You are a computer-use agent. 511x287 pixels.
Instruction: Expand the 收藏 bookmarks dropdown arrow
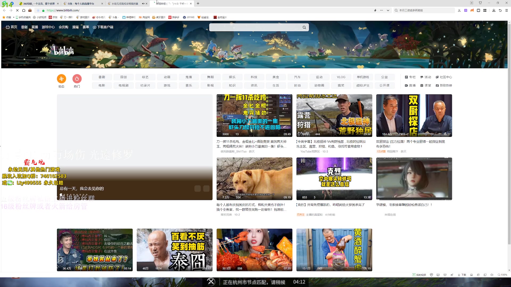pos(14,17)
